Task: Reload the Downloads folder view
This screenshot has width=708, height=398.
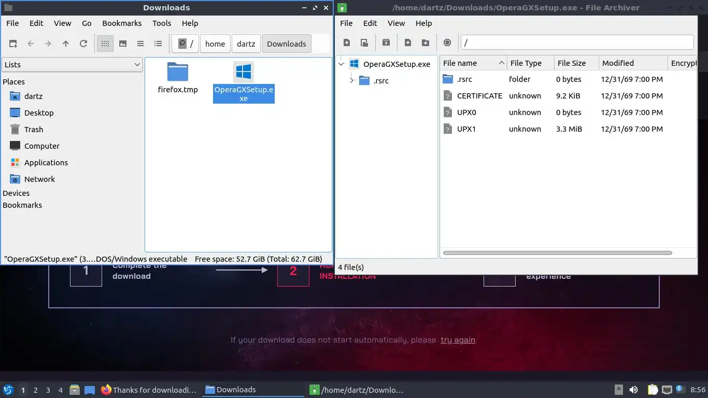Action: (83, 44)
